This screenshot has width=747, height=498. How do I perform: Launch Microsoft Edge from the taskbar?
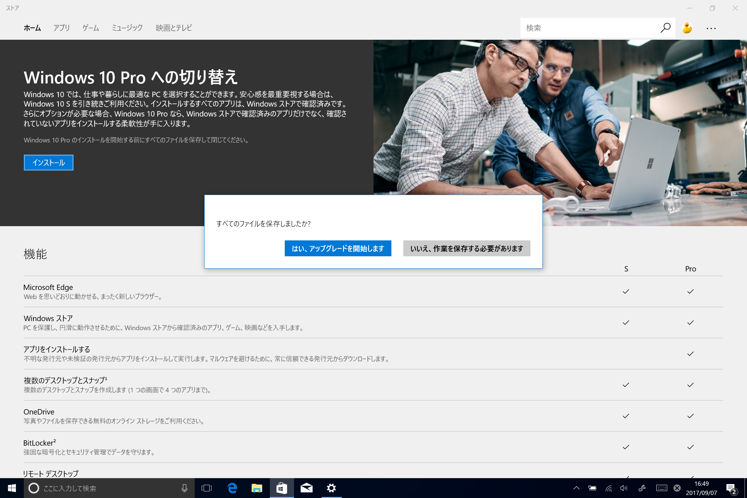coord(232,488)
